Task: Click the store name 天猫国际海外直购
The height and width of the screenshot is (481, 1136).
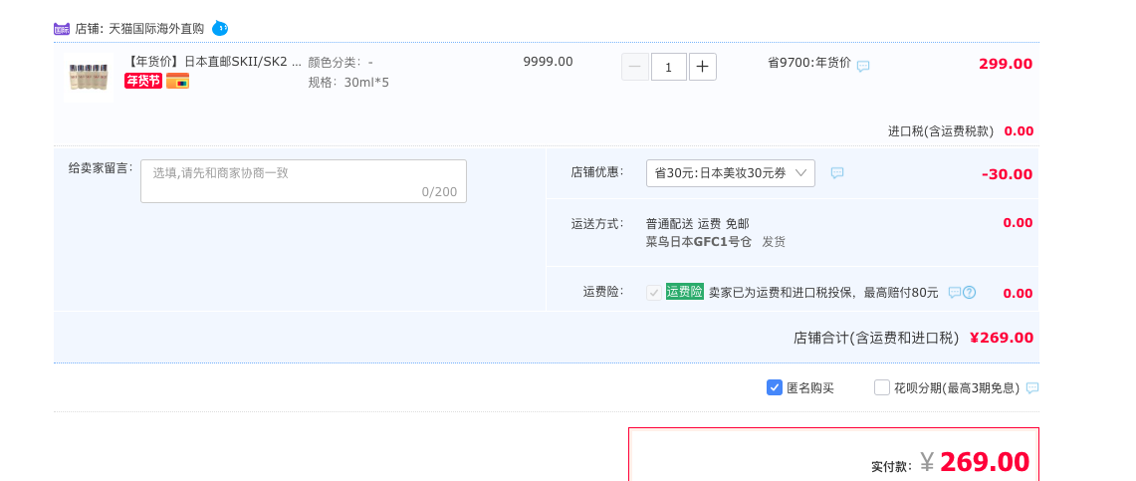Action: [156, 29]
